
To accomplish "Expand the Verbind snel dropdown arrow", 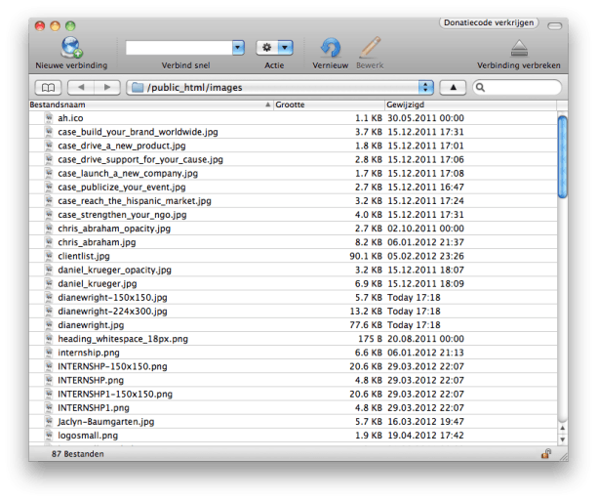I will [238, 48].
